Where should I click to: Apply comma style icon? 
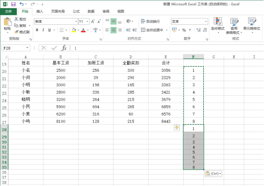pos(190,30)
